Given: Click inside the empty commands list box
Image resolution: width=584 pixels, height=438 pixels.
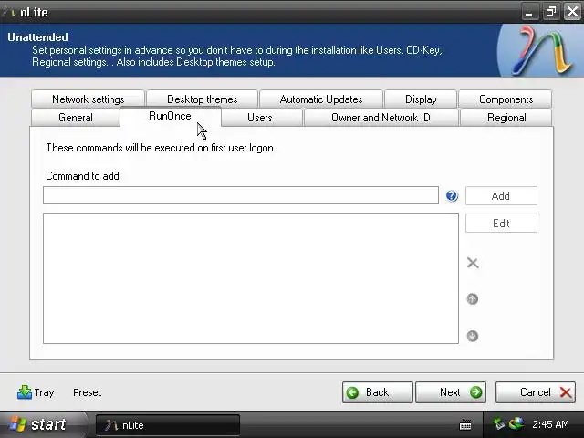Looking at the screenshot, I should point(251,278).
